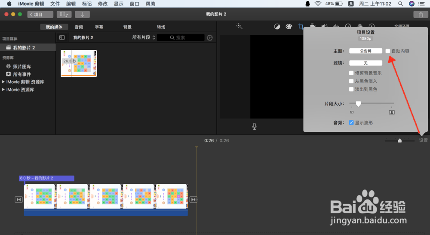
Task: Open the 窗口 menu
Action: (134, 4)
